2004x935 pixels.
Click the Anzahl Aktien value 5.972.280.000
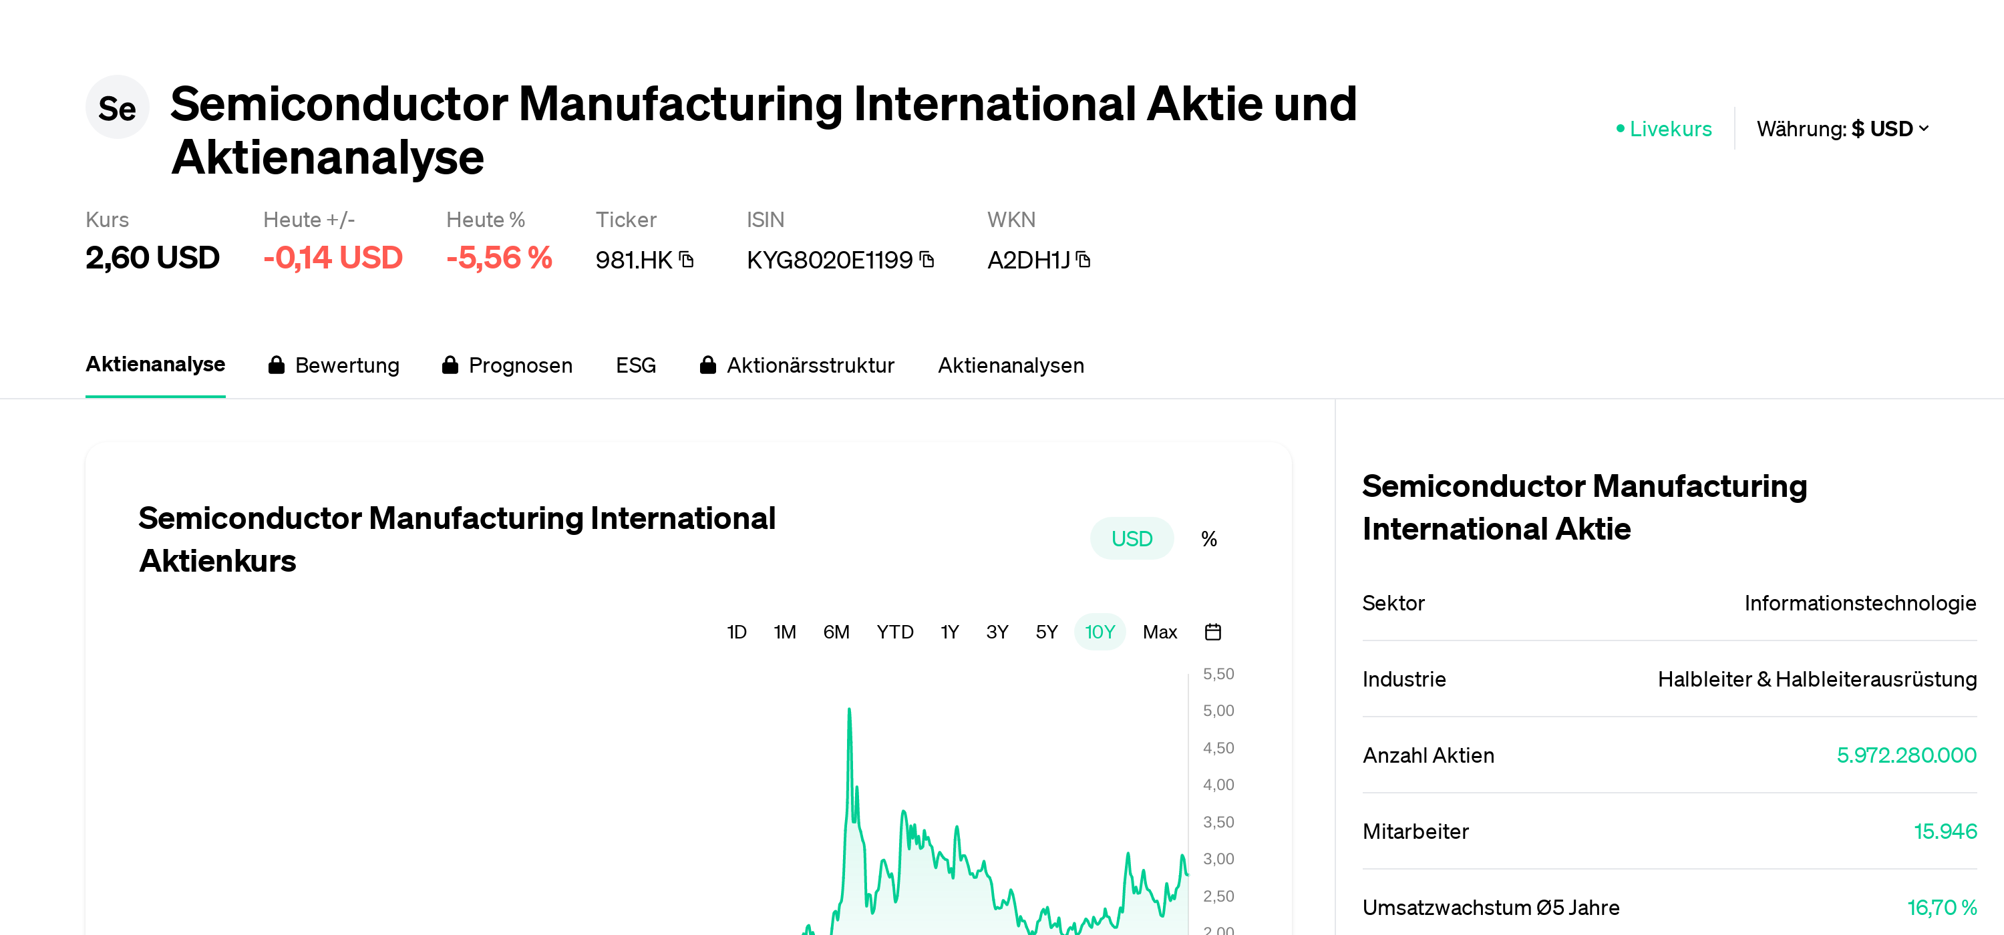click(x=1905, y=755)
